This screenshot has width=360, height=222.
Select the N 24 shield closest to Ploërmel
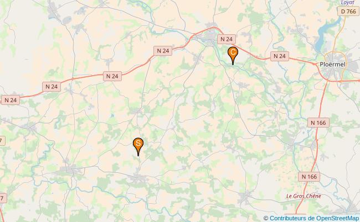(x=279, y=56)
